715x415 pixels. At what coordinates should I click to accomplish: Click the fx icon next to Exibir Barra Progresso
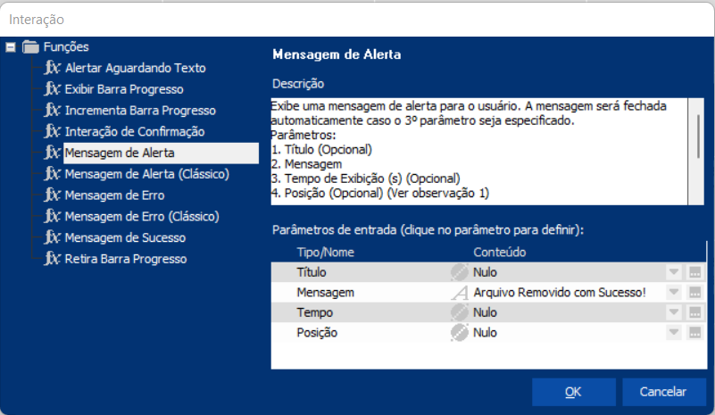(x=53, y=89)
